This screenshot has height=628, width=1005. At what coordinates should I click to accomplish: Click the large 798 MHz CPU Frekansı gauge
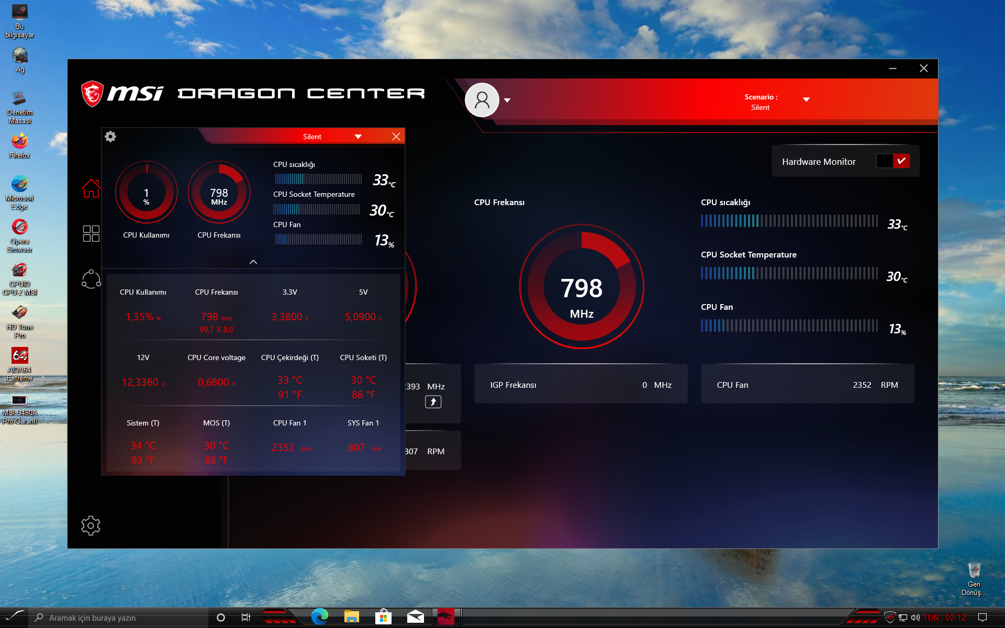pos(582,286)
